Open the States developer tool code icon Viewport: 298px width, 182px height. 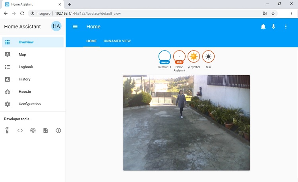point(20,130)
